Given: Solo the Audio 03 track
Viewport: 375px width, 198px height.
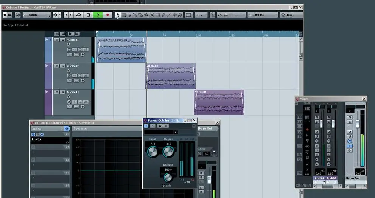Looking at the screenshot, I should [62, 92].
